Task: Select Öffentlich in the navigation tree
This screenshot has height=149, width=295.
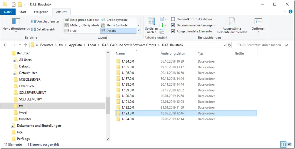Action: point(26,86)
